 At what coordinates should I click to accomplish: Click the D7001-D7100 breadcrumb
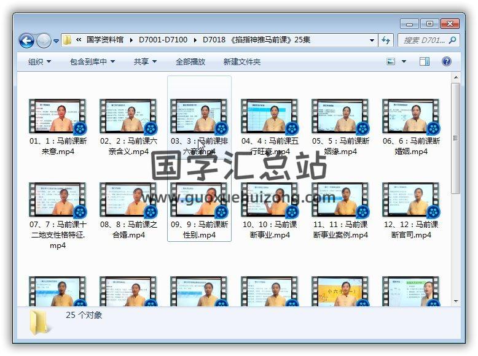pyautogui.click(x=163, y=40)
